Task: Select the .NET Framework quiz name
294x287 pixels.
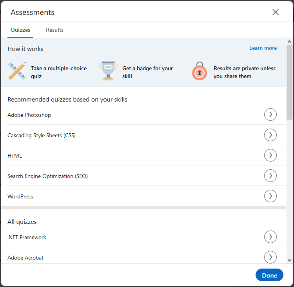Action: coord(27,237)
